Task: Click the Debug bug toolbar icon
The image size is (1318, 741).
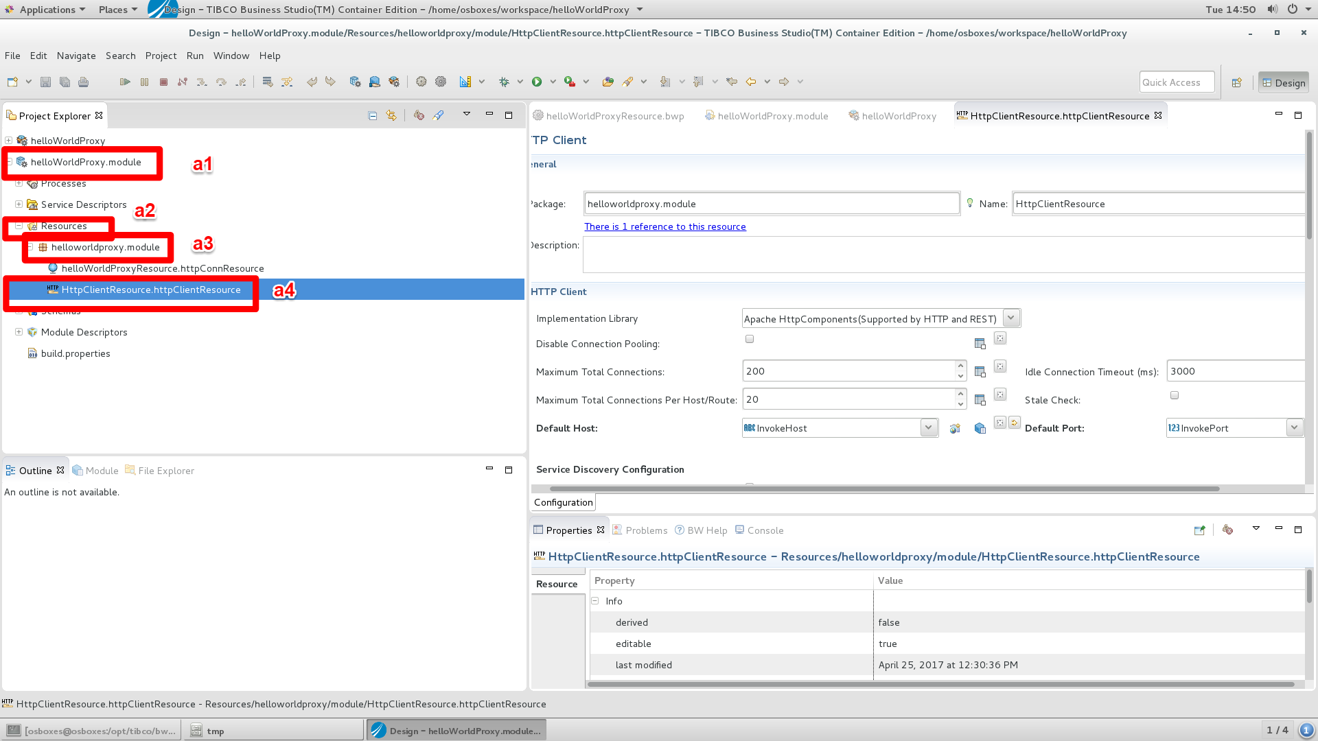Action: pos(505,82)
